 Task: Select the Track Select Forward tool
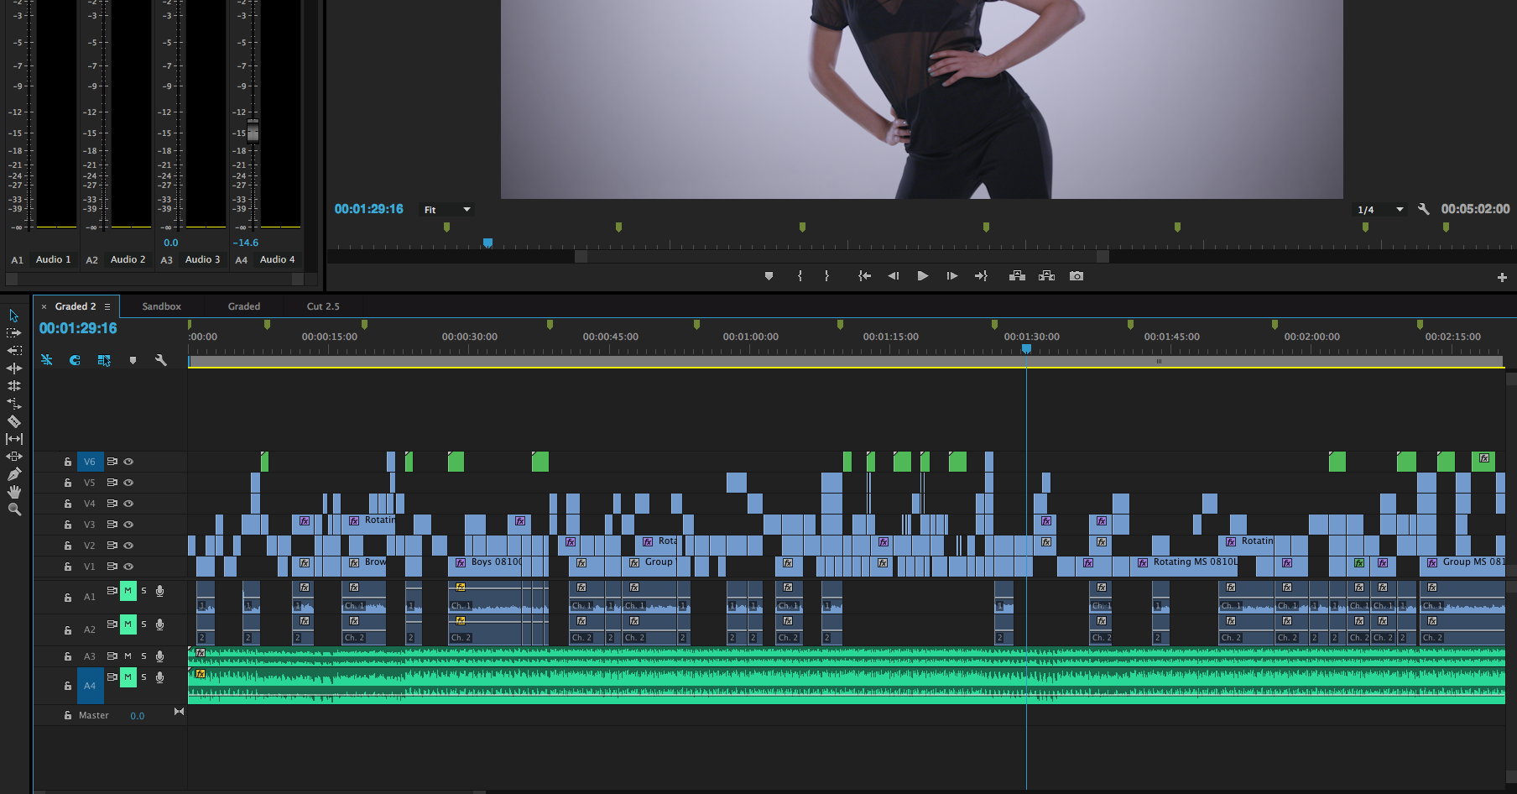click(14, 333)
